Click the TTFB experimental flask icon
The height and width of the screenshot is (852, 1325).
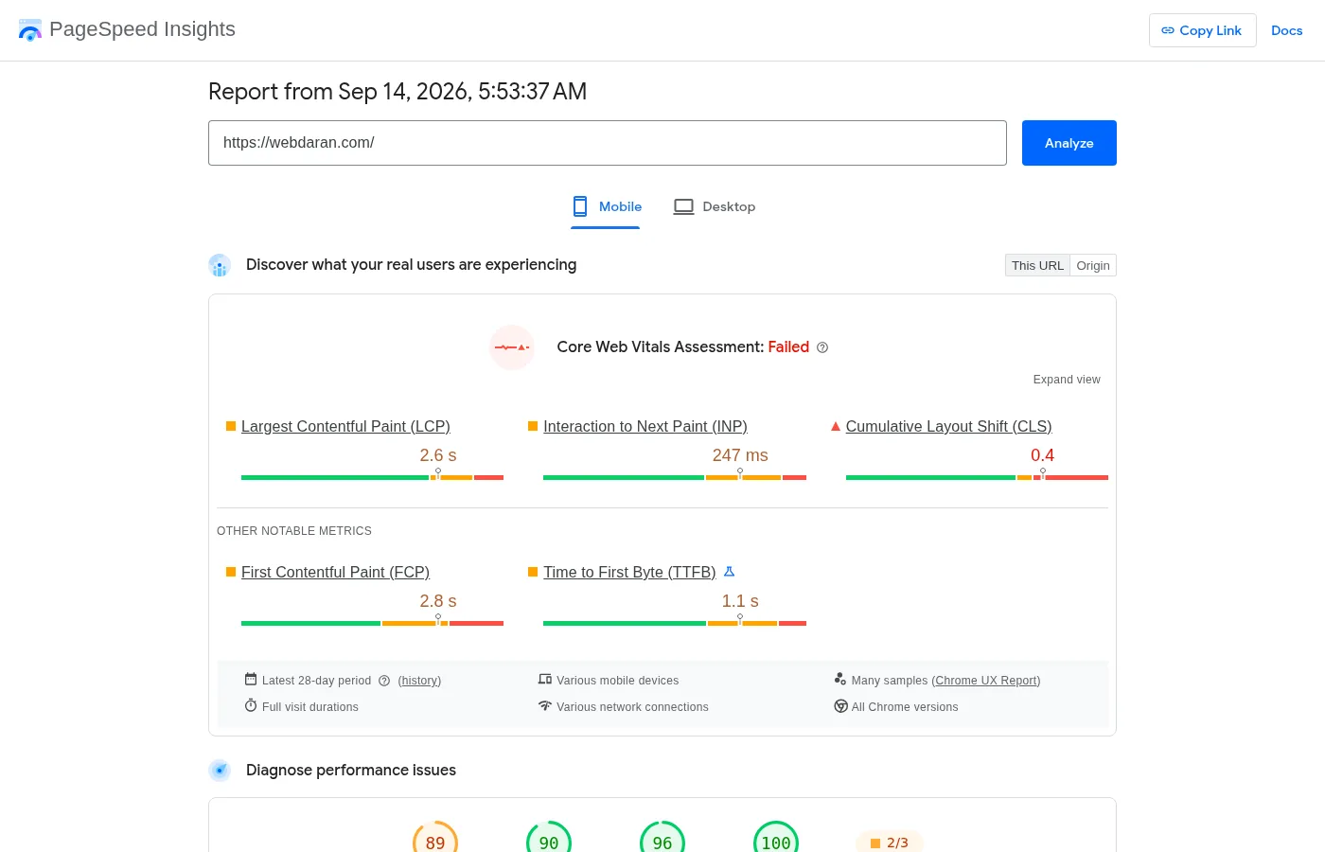729,572
